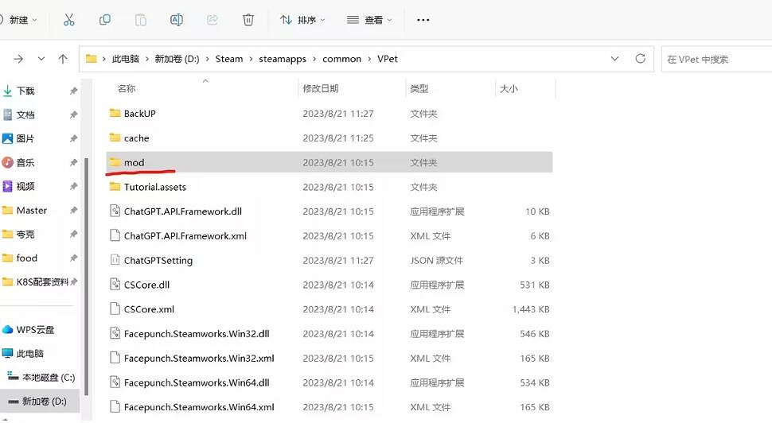Image resolution: width=772 pixels, height=423 pixels.
Task: Sort by 类型 column header
Action: pyautogui.click(x=419, y=88)
